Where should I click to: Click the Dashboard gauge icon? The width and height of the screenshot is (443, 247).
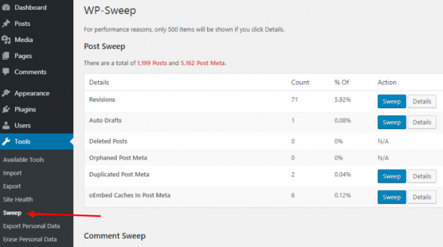(x=6, y=7)
